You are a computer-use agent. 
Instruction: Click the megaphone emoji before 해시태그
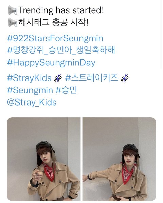click(x=13, y=22)
